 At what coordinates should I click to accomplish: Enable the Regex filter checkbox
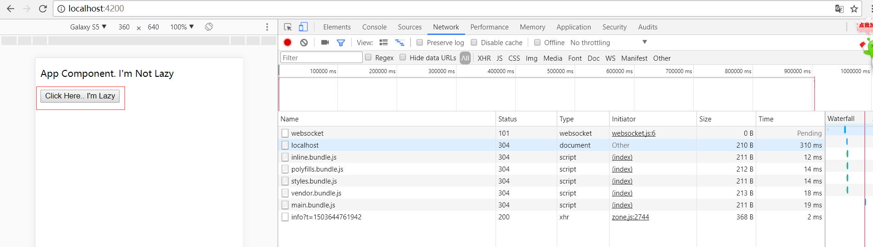368,57
